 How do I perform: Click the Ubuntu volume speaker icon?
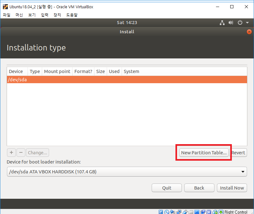tap(231, 23)
